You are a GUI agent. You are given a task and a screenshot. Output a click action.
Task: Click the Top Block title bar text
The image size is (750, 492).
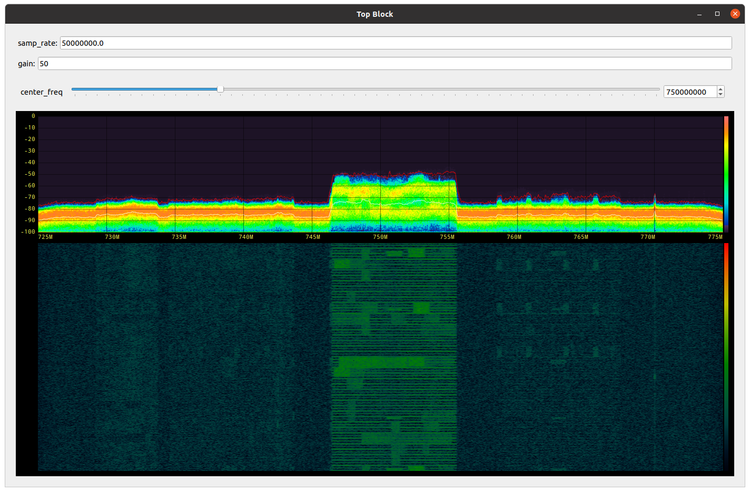(374, 14)
